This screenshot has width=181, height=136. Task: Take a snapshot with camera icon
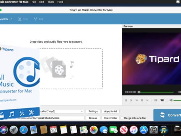(156, 100)
